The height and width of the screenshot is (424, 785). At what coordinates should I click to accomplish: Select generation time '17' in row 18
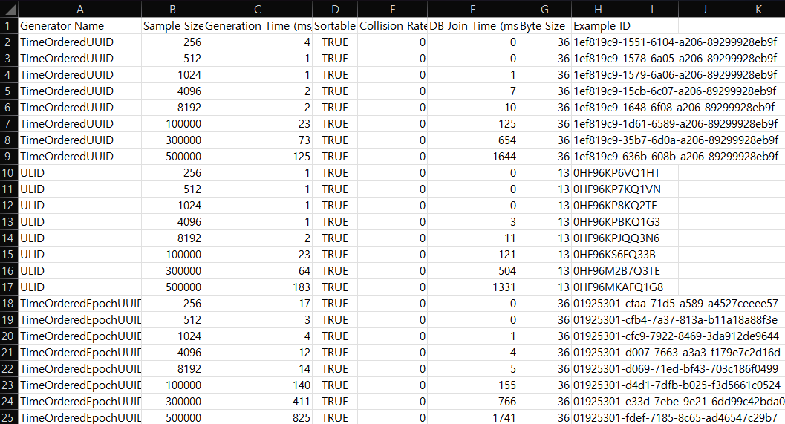pyautogui.click(x=257, y=304)
